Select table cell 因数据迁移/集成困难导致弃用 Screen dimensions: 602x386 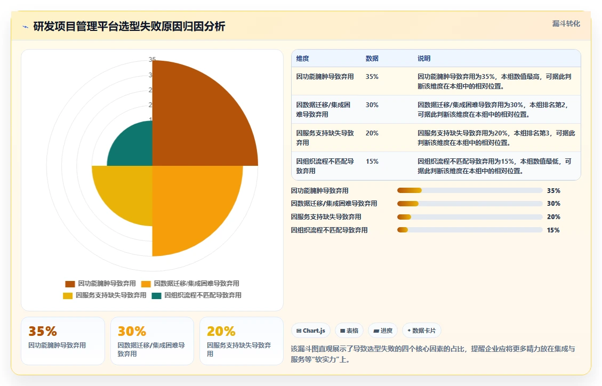coord(323,109)
